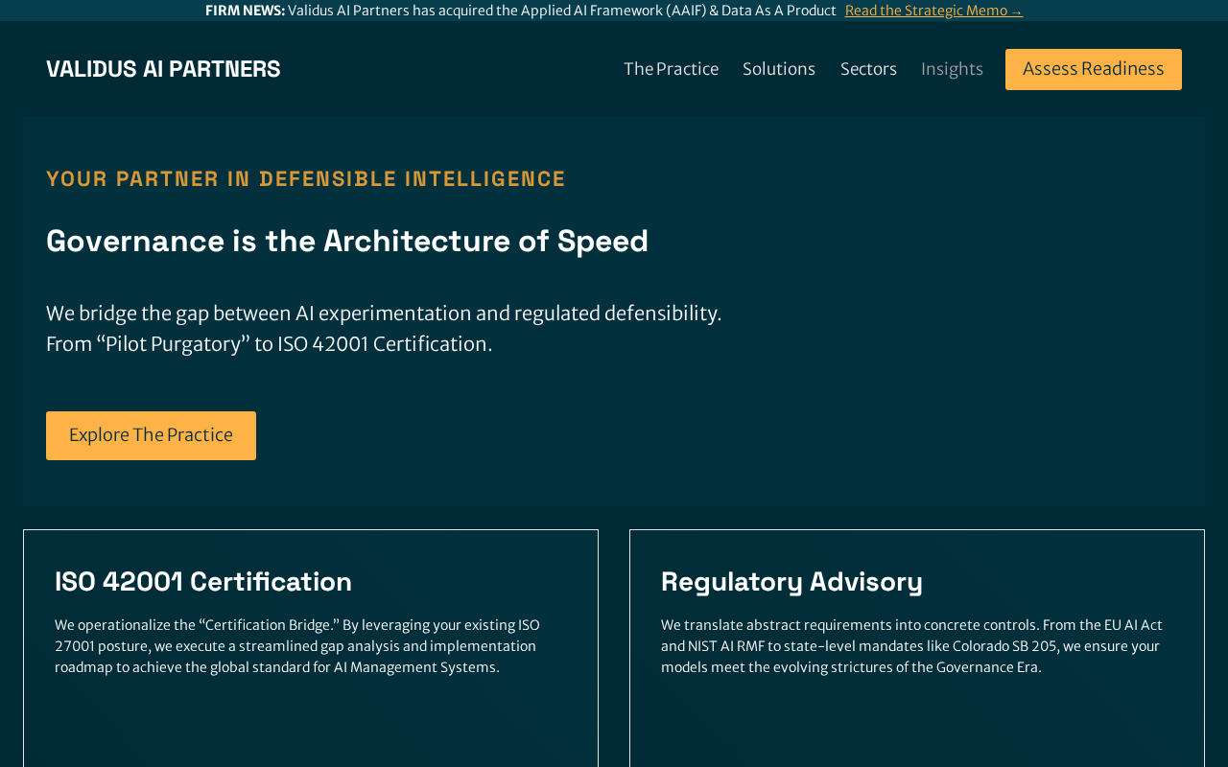Select the Insights navigation item
Viewport: 1228px width, 767px height.
[952, 69]
